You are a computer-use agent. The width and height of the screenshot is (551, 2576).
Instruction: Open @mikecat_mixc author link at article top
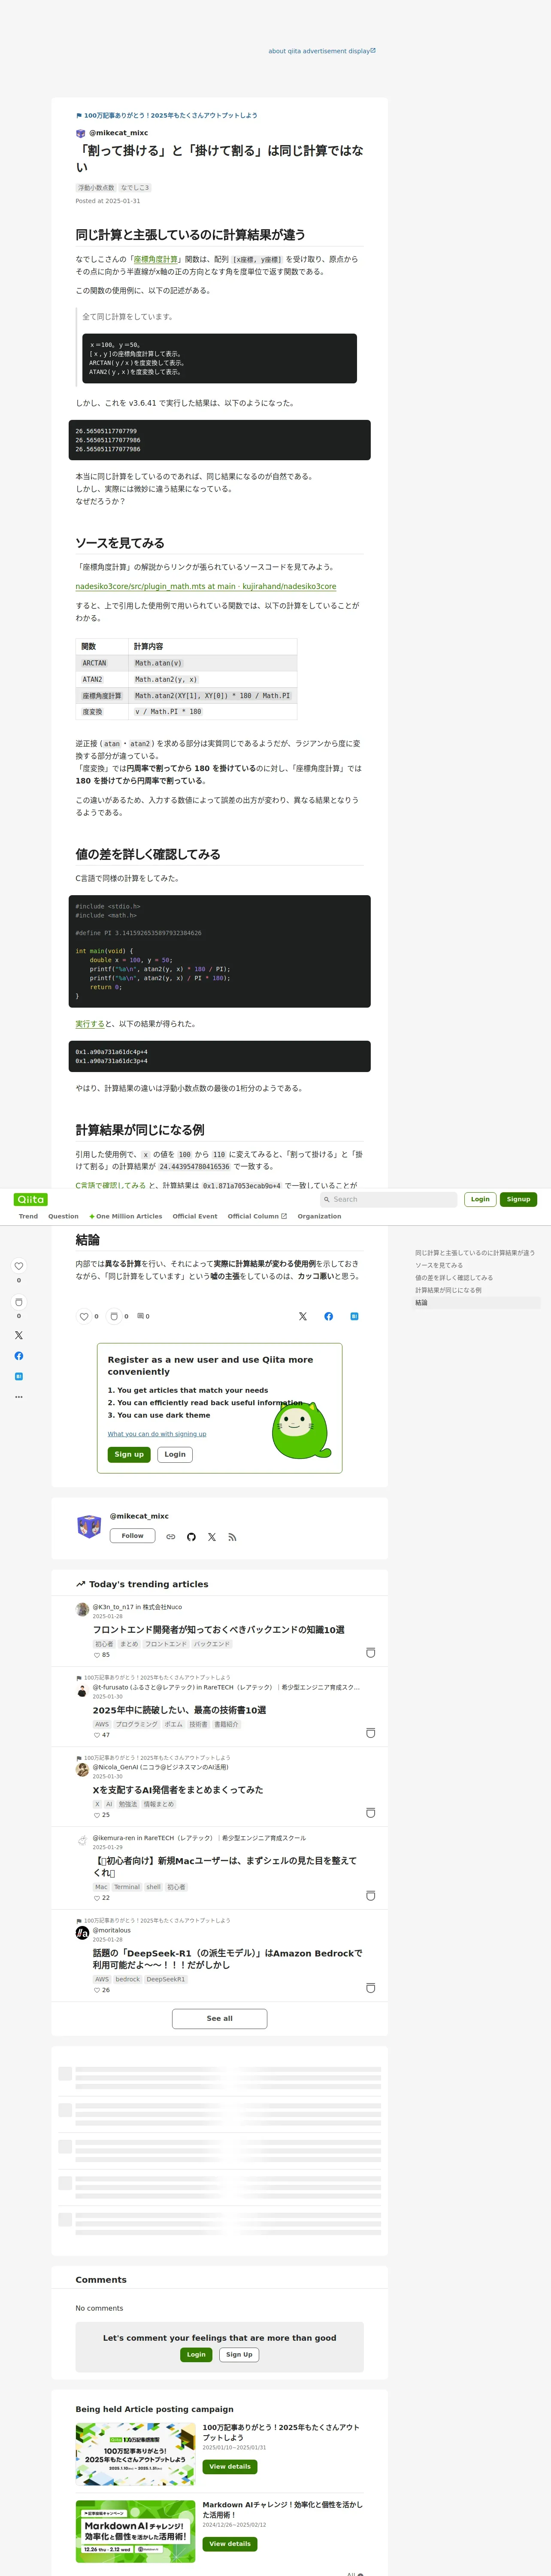pyautogui.click(x=118, y=133)
